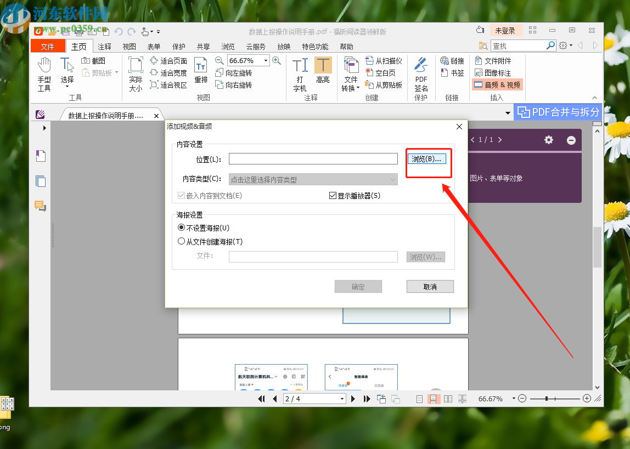The width and height of the screenshot is (630, 449).
Task: Select the typewriter tool (打字机)
Action: click(300, 74)
